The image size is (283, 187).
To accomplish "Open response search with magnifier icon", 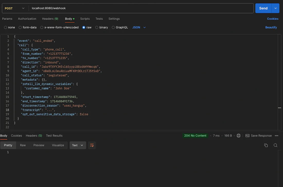I will (x=276, y=145).
